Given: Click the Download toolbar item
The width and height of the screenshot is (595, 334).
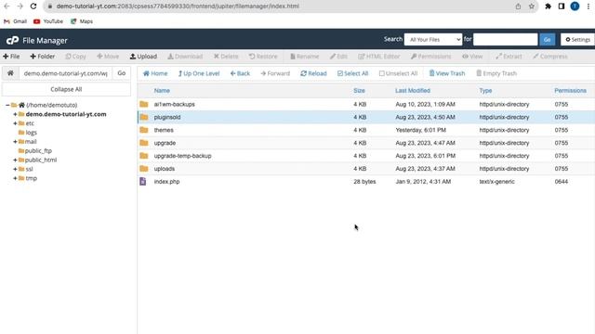Looking at the screenshot, I should coord(185,57).
